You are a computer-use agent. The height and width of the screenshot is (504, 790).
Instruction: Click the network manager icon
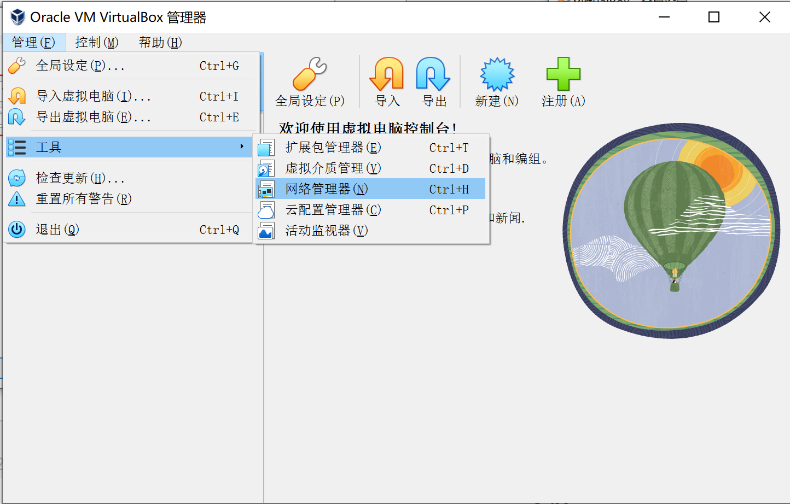pos(266,189)
